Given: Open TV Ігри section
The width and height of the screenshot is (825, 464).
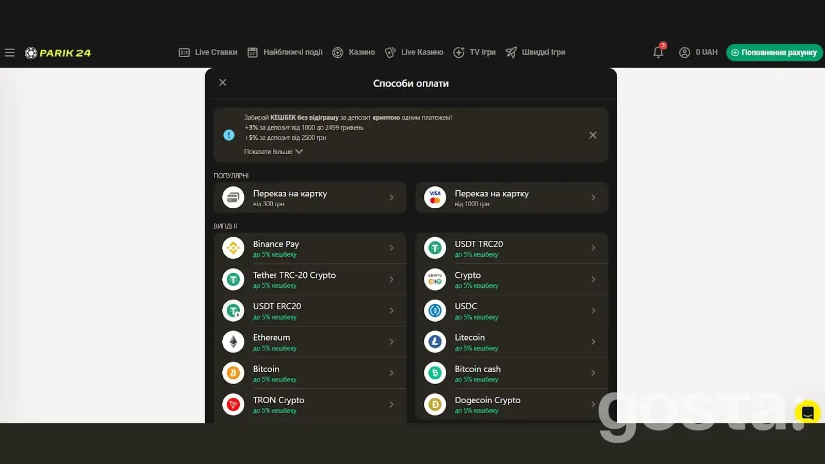Looking at the screenshot, I should [474, 52].
